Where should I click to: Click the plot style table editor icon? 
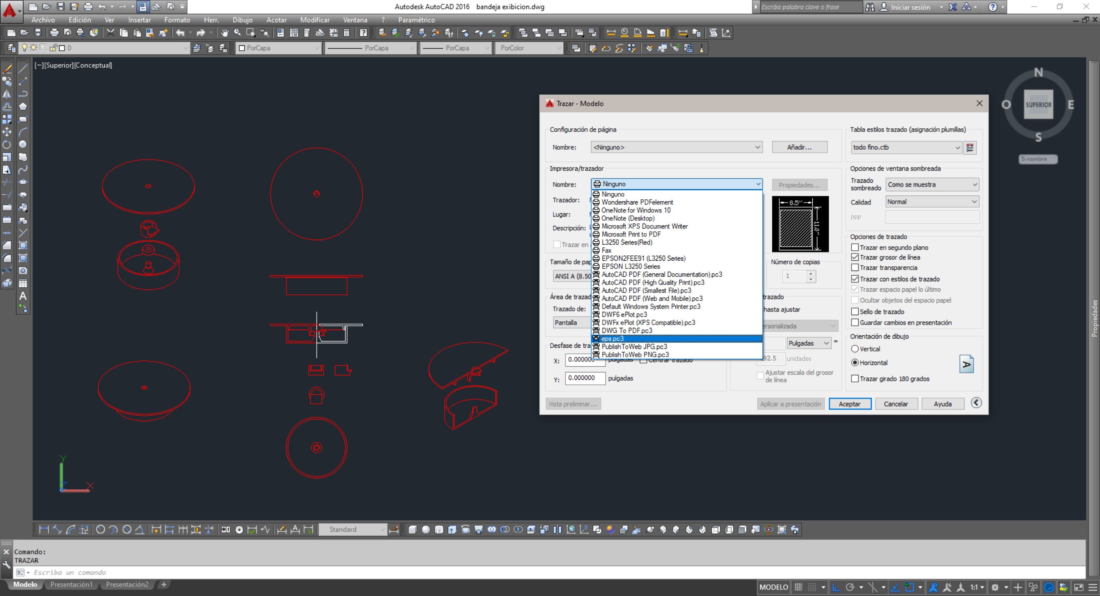(x=970, y=148)
